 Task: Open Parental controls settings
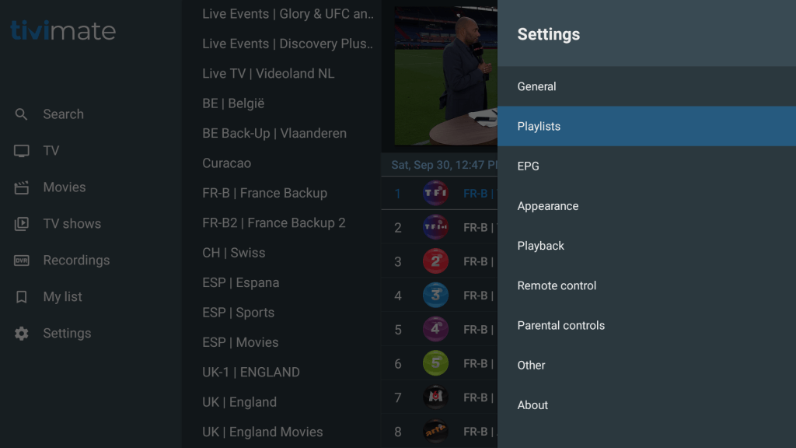(x=561, y=325)
